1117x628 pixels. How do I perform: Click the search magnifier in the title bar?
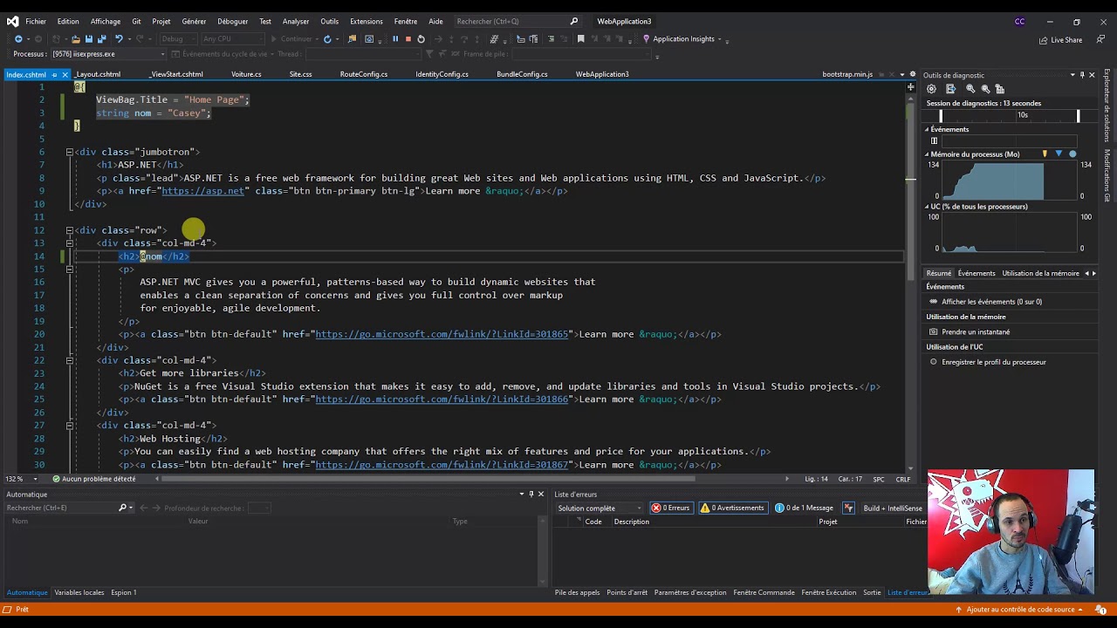point(573,21)
